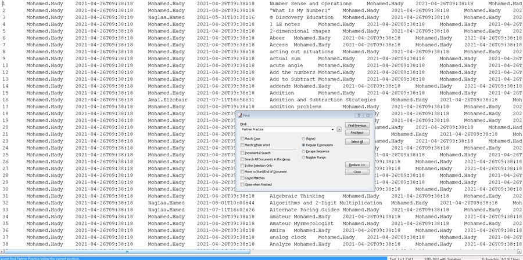Open the Find history dropdown arrow
The image size is (523, 260).
tap(332, 129)
